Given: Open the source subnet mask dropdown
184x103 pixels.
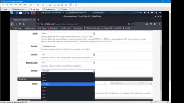Looking at the screenshot, I should 147,83.
